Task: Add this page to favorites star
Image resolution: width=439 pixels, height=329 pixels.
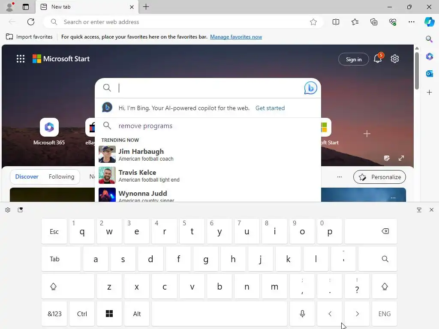Action: tap(313, 22)
